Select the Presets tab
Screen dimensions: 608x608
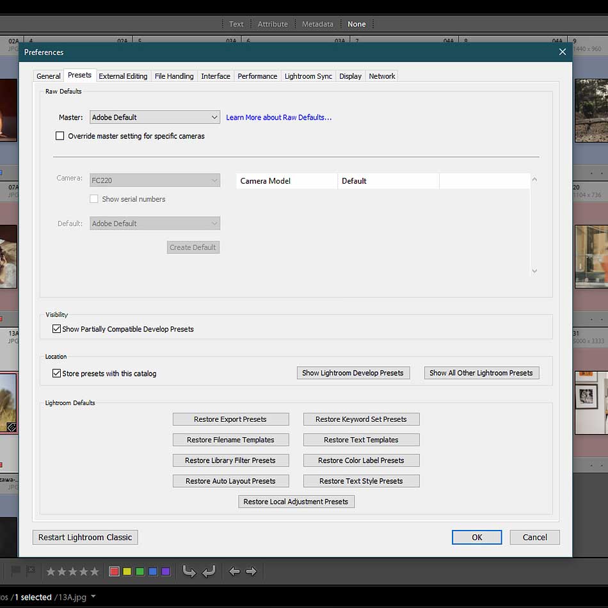coord(79,75)
